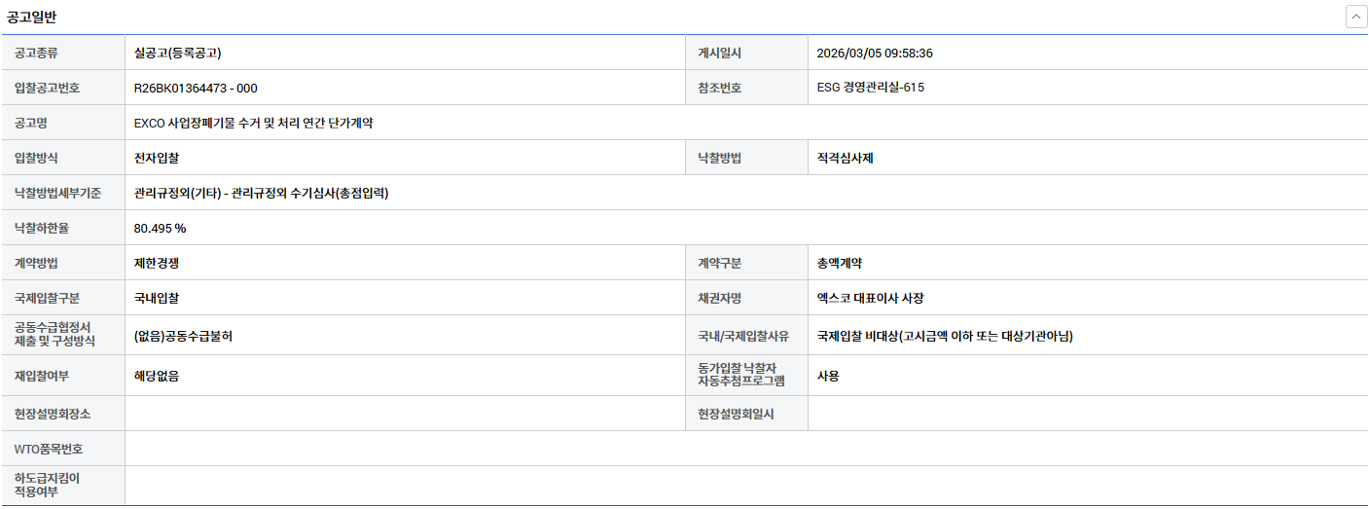
Task: Click the 게시일시 value 2026/03/05 09:58:36
Action: 875,53
